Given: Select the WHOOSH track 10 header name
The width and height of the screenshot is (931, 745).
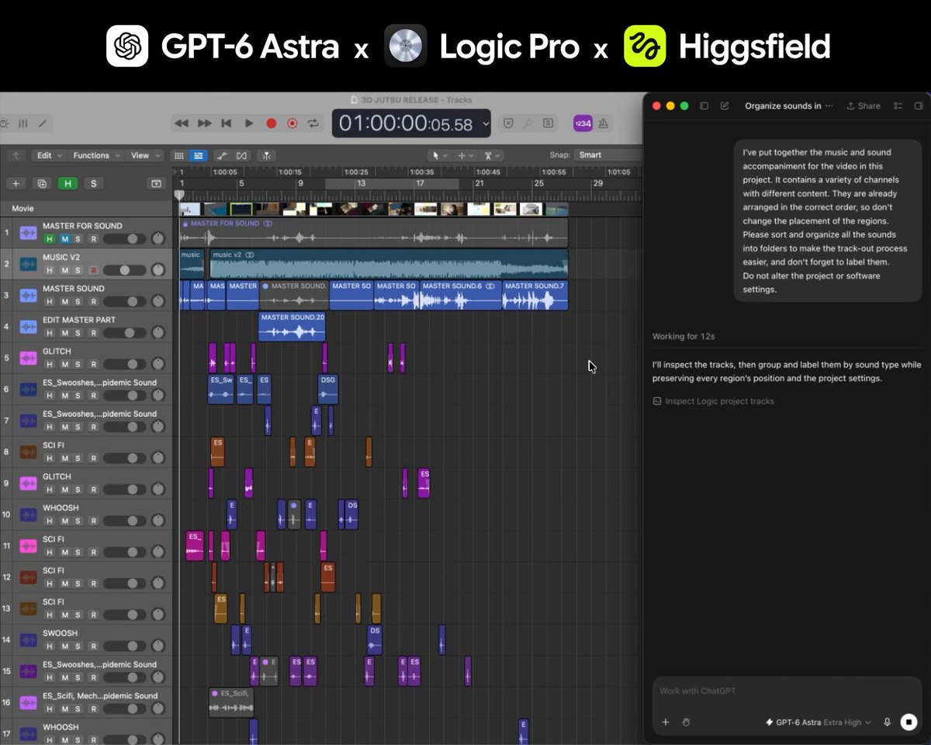Looking at the screenshot, I should 61,508.
